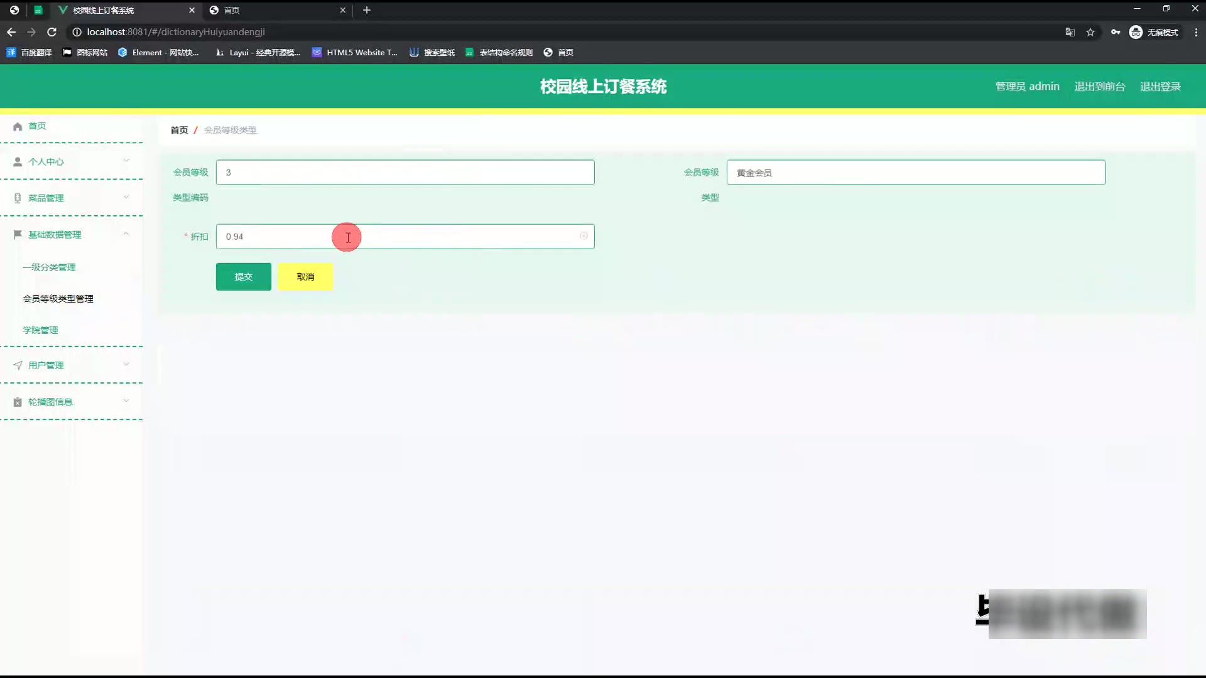1206x678 pixels.
Task: Click the home icon in sidebar
Action: coord(18,126)
